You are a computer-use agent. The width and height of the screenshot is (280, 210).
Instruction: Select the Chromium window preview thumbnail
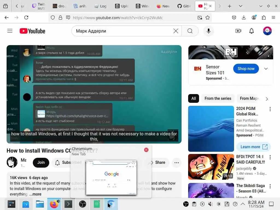(x=111, y=177)
